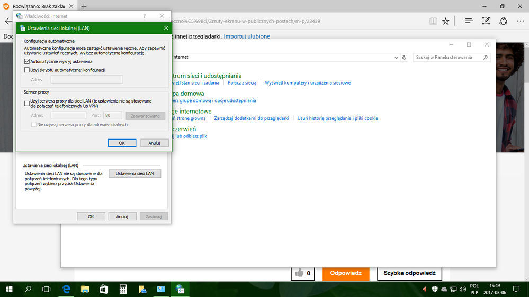The height and width of the screenshot is (297, 529).
Task: Open taskbar search magnifier
Action: tap(28, 289)
